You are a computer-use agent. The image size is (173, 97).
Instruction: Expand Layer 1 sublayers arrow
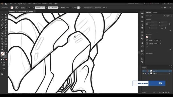pos(148,73)
